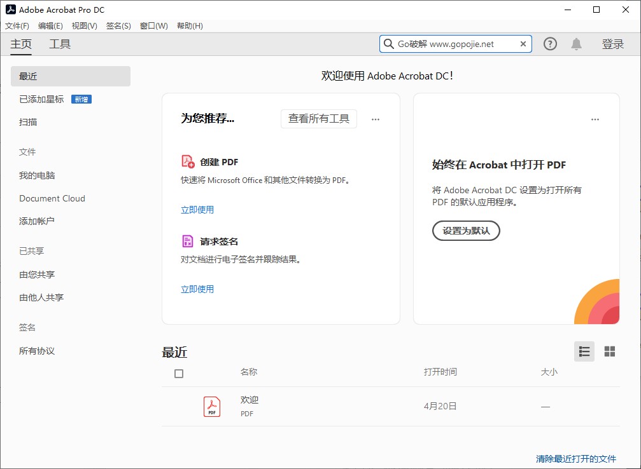Click 立即使用 link under 创建 PDF

pos(197,210)
